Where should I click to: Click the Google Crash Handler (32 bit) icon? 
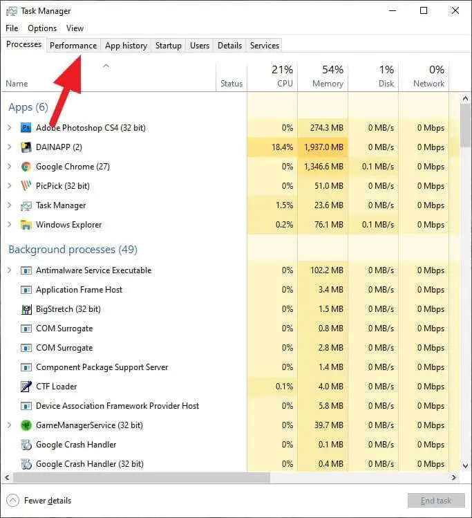pyautogui.click(x=26, y=464)
